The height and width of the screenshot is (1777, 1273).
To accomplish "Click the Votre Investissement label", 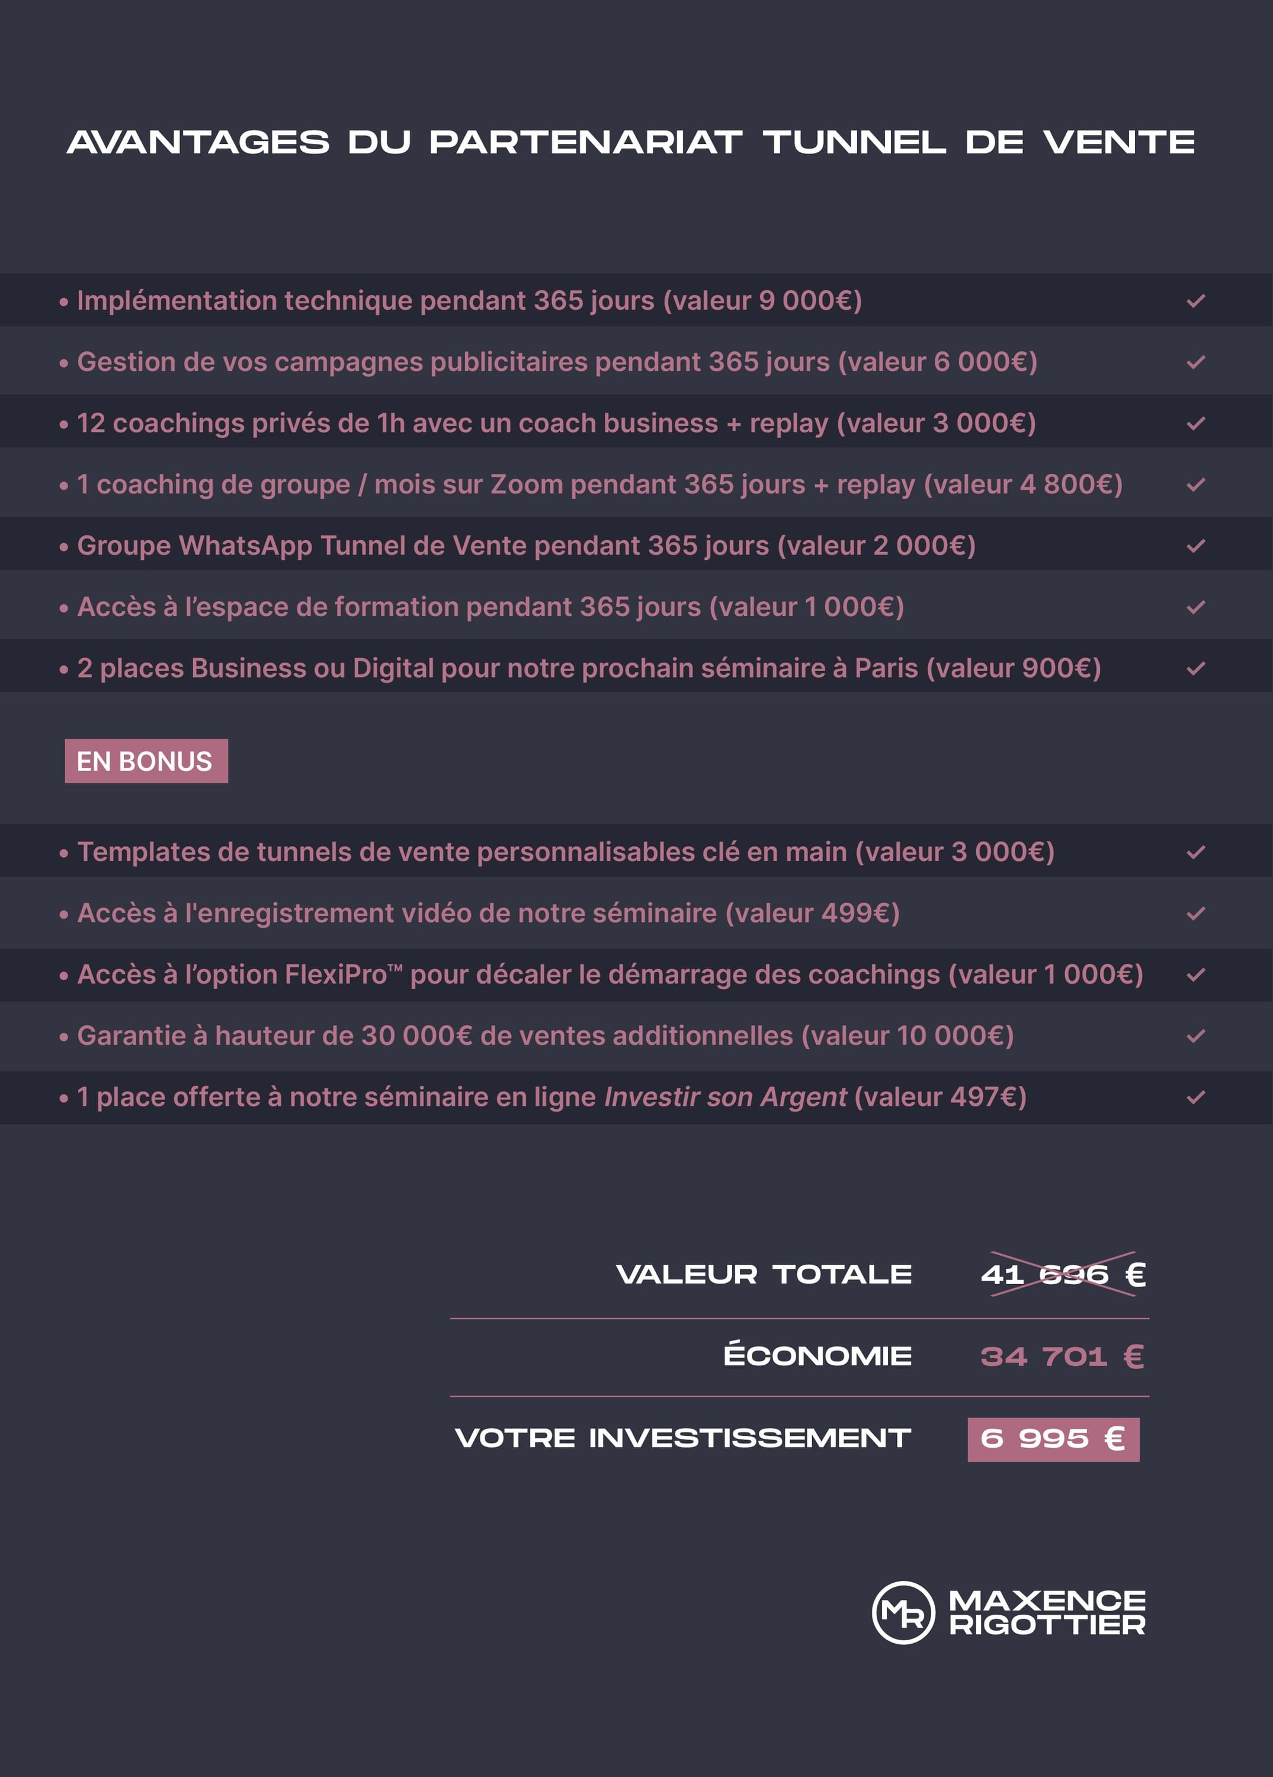I will click(x=682, y=1438).
